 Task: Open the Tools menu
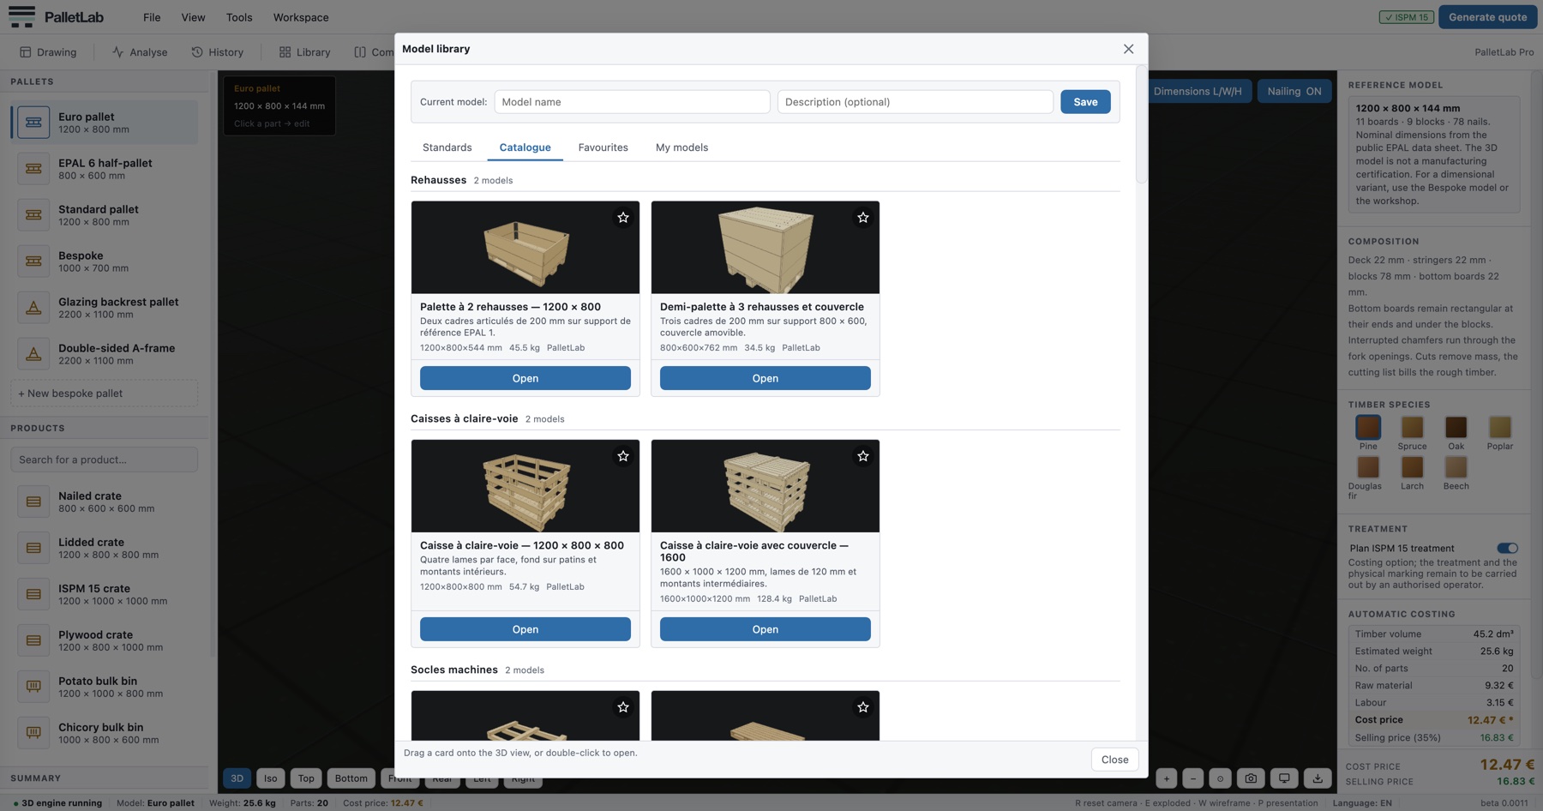[239, 17]
